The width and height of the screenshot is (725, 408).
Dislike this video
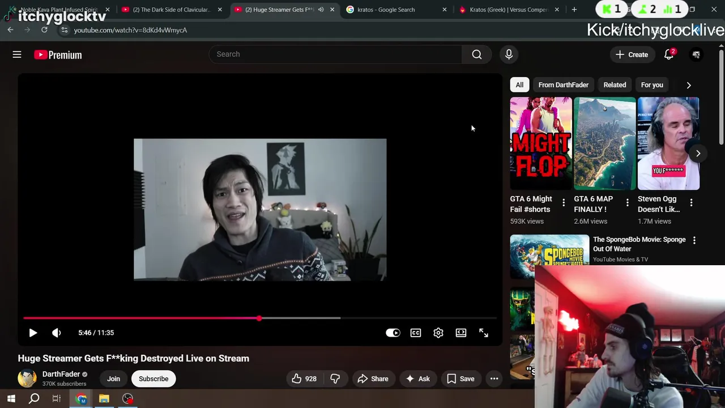pos(335,379)
